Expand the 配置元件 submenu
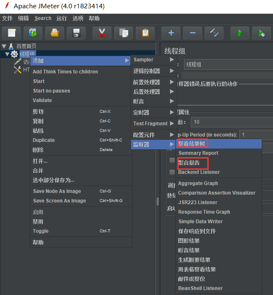 point(154,135)
